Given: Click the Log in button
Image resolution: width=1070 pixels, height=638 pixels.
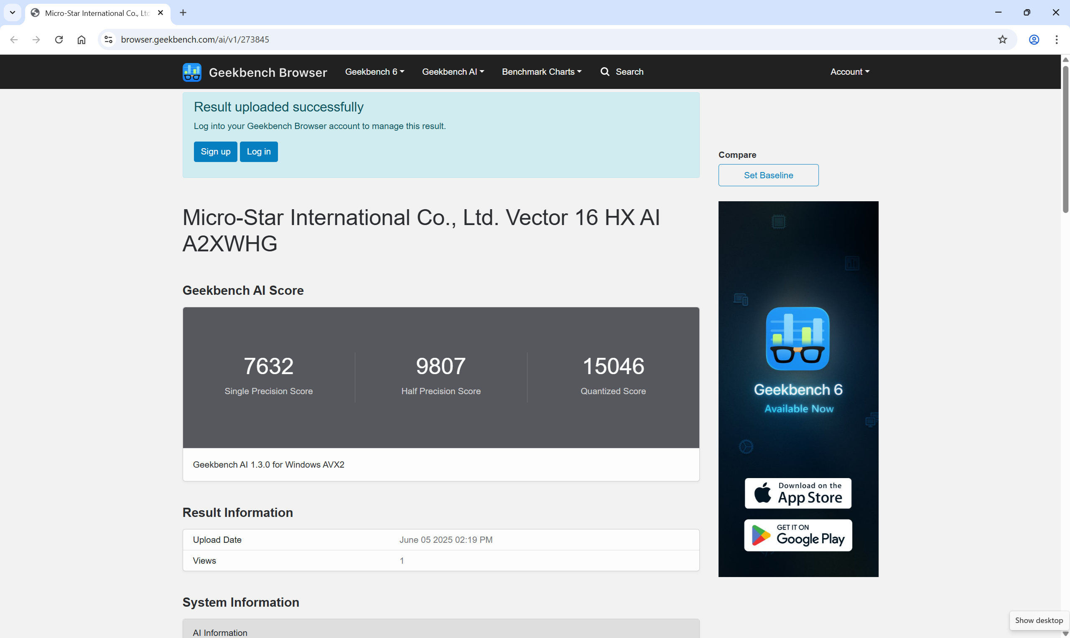Looking at the screenshot, I should (259, 152).
